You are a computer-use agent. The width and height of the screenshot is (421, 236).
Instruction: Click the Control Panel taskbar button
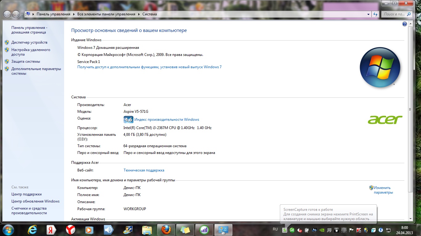tap(223, 230)
